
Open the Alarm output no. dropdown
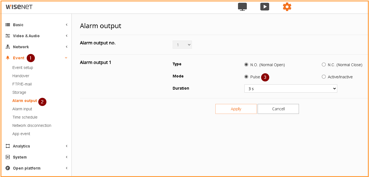click(x=182, y=45)
